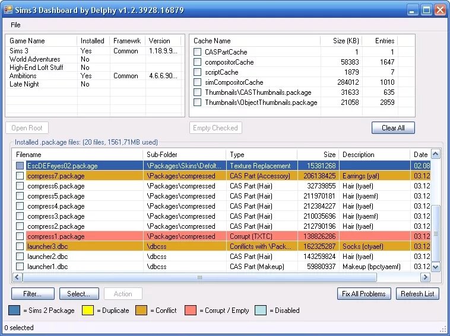Select the World Adventures game row

pos(95,59)
